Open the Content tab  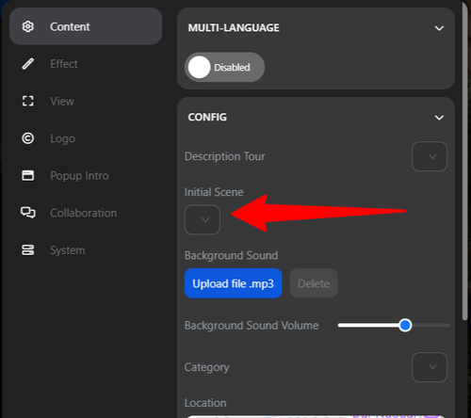click(86, 26)
